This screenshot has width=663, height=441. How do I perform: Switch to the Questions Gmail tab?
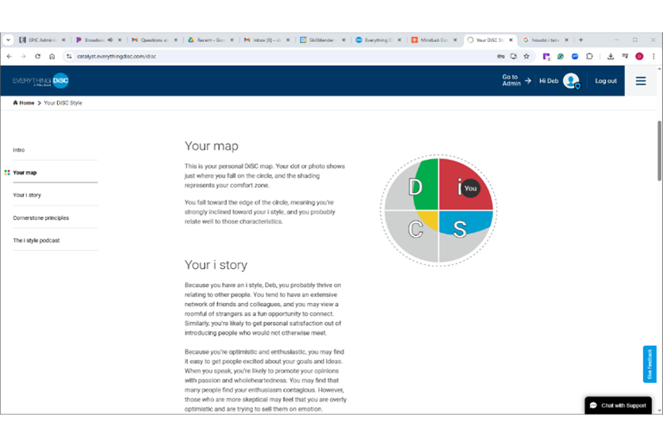pos(154,40)
